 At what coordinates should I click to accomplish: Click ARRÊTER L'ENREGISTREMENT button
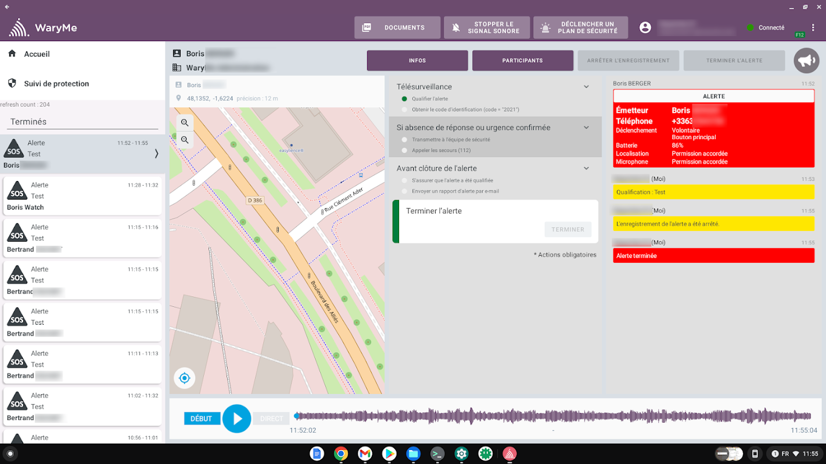tap(629, 60)
